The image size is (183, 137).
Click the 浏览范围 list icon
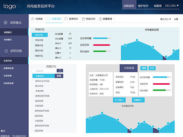coord(6,51)
